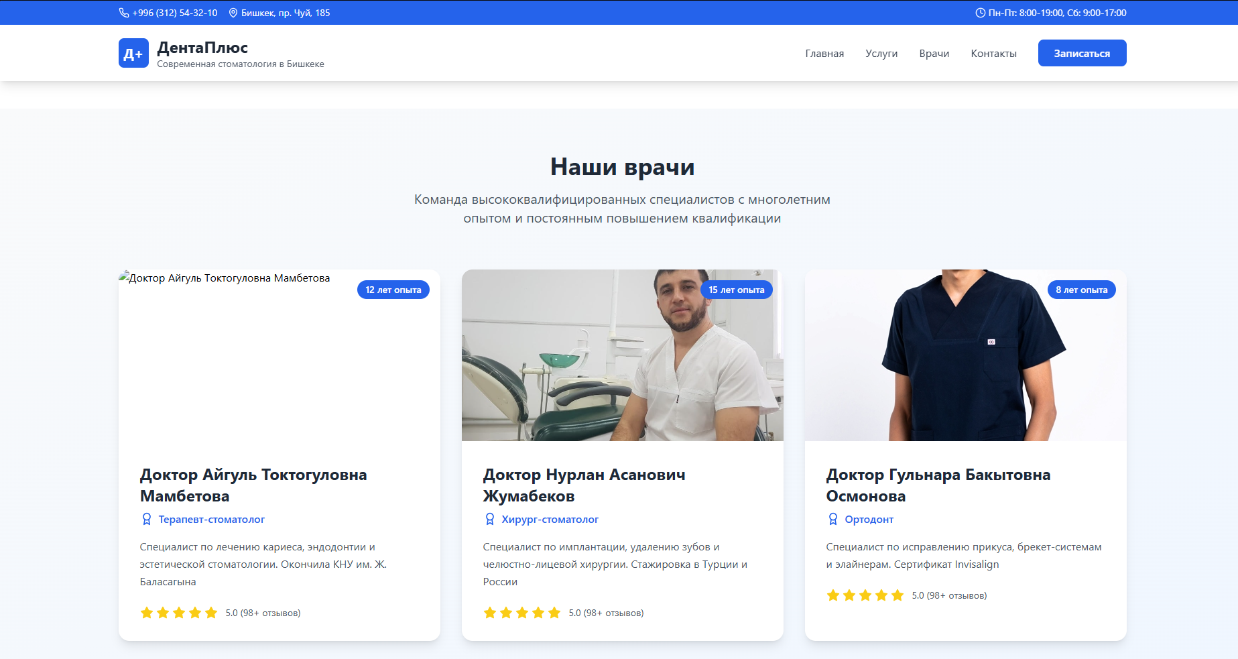Click the phone number +996 (312) 54-32-10
This screenshot has width=1238, height=659.
[175, 13]
